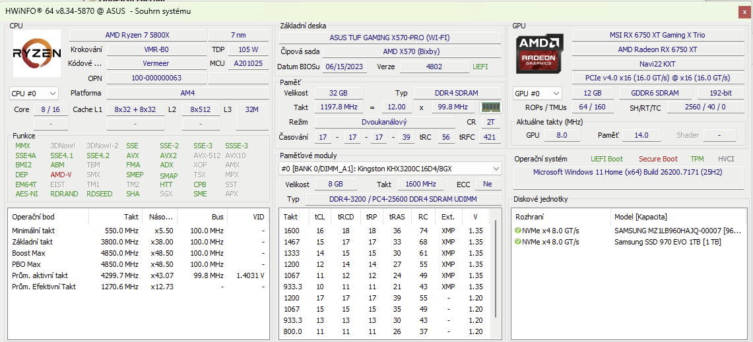Click the AMD Radeon Graphics logo

click(540, 53)
